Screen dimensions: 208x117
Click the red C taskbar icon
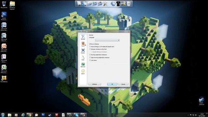57,115
